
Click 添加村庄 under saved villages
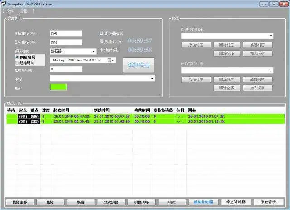pyautogui.click(x=196, y=45)
